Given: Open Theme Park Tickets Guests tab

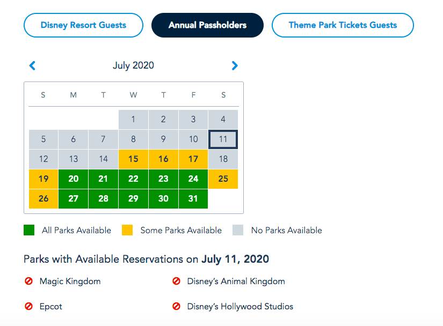Looking at the screenshot, I should click(x=343, y=25).
